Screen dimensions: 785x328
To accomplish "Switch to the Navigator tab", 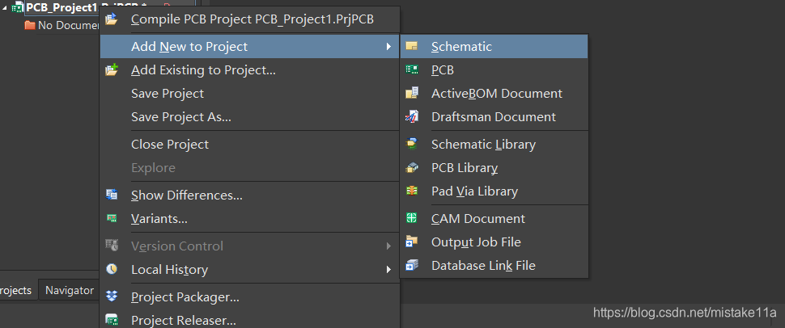I will coord(70,291).
